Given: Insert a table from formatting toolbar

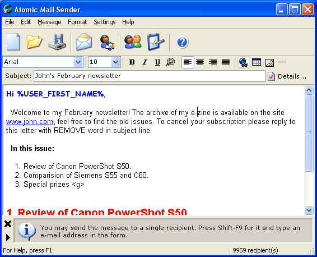Looking at the screenshot, I should click(x=257, y=62).
